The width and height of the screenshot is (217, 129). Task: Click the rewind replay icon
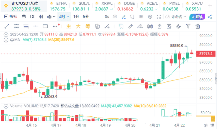(x=41, y=17)
